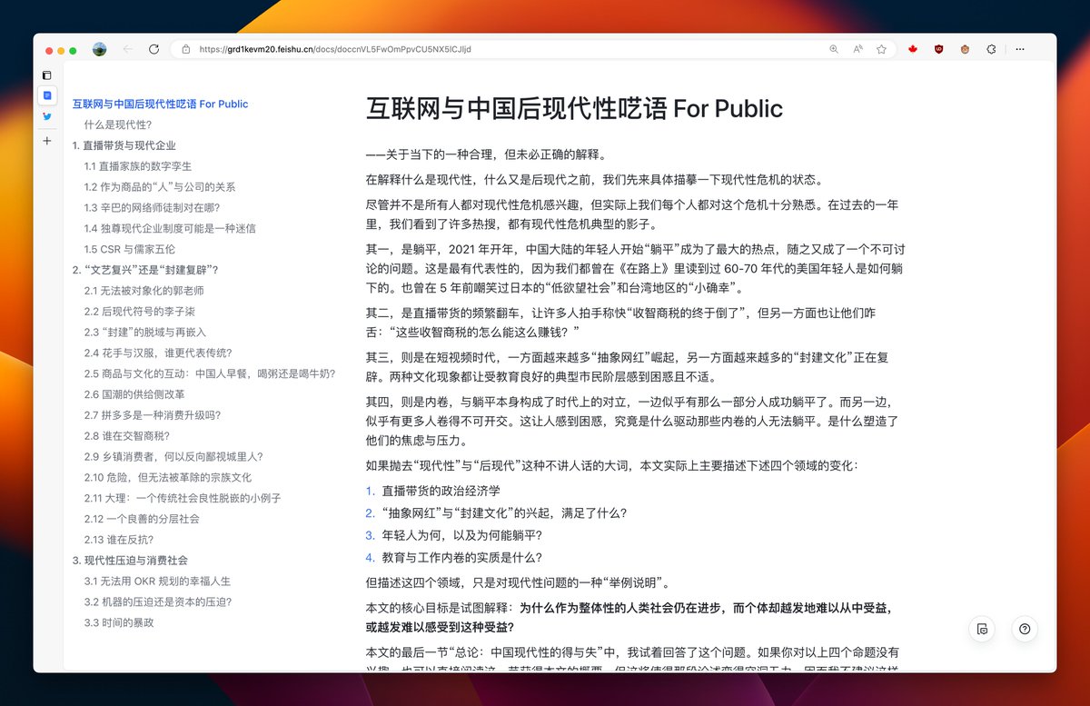This screenshot has height=706, width=1090.
Task: Jump to 1.1 直播家族的数字孪生
Action: pos(138,166)
